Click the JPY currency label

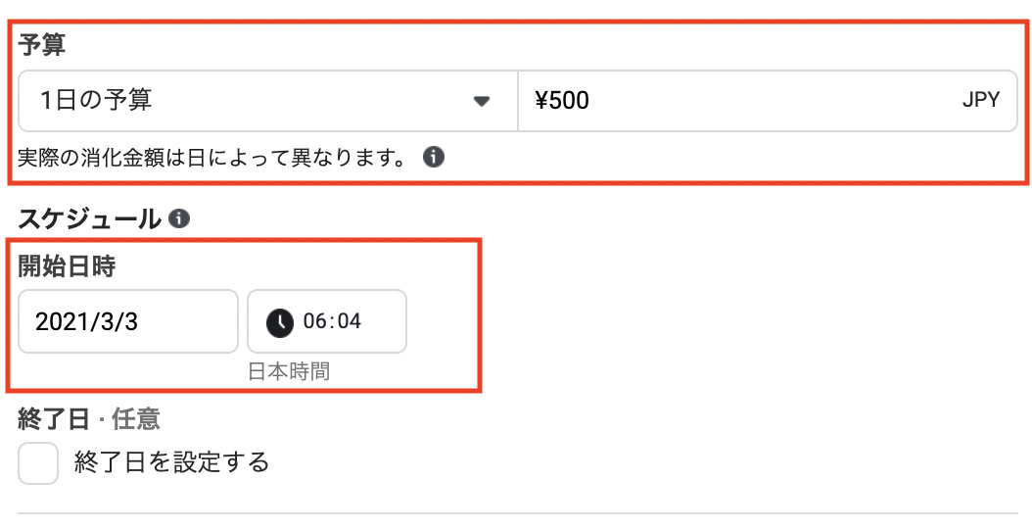click(980, 100)
